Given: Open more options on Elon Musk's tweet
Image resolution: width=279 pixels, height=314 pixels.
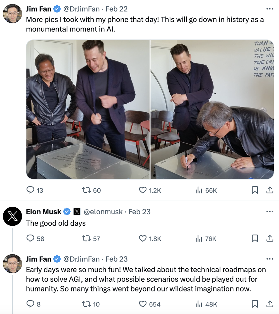Looking at the screenshot, I should pyautogui.click(x=270, y=212).
